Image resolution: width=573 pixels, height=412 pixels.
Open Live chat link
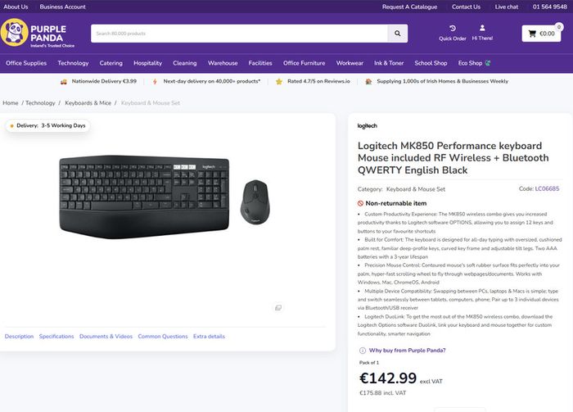pyautogui.click(x=506, y=7)
